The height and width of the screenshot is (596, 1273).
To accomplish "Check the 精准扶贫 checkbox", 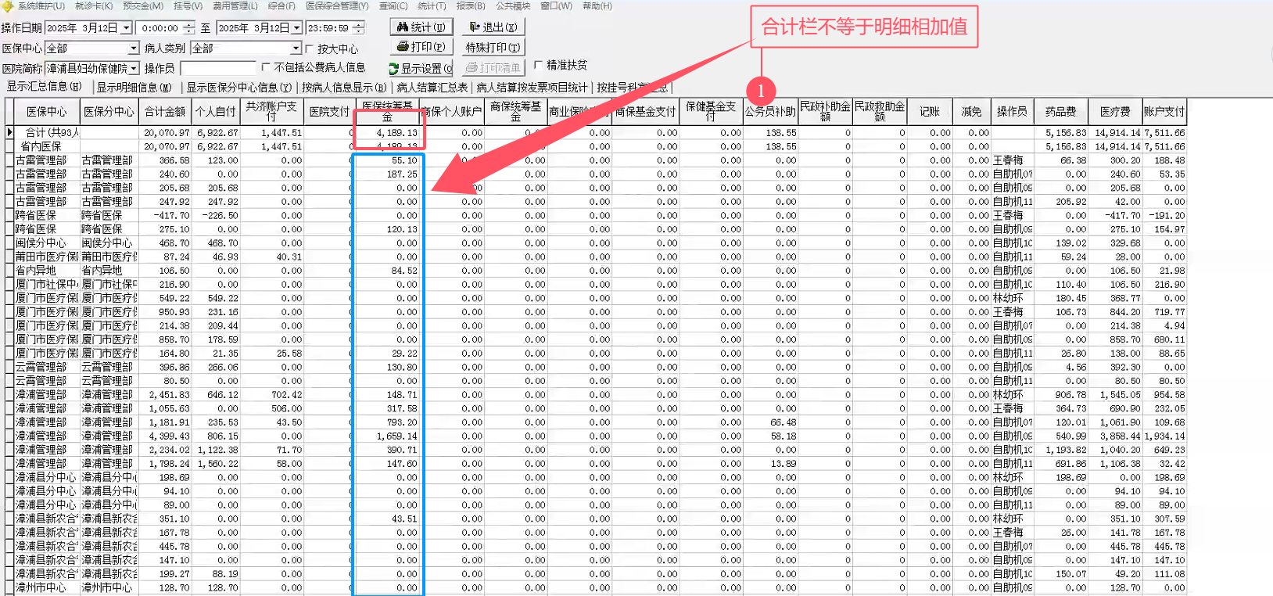I will point(538,65).
